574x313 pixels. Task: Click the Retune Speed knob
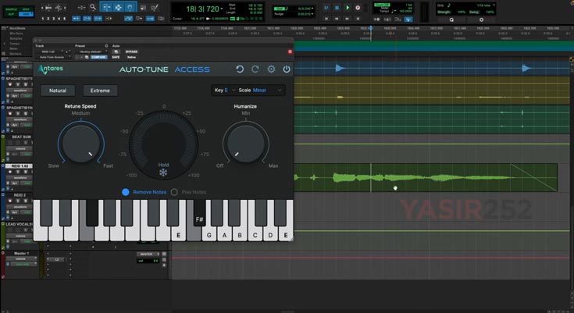click(81, 143)
